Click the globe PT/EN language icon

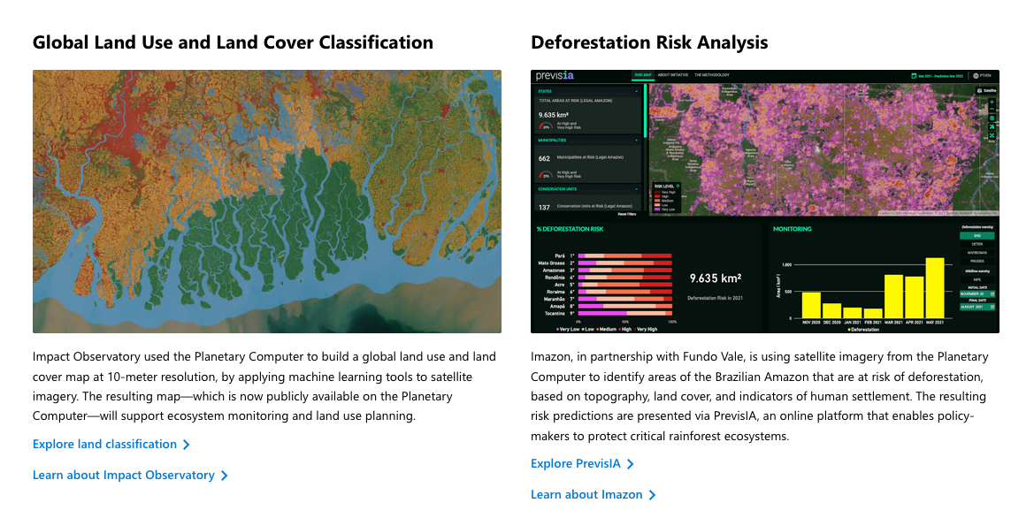976,76
